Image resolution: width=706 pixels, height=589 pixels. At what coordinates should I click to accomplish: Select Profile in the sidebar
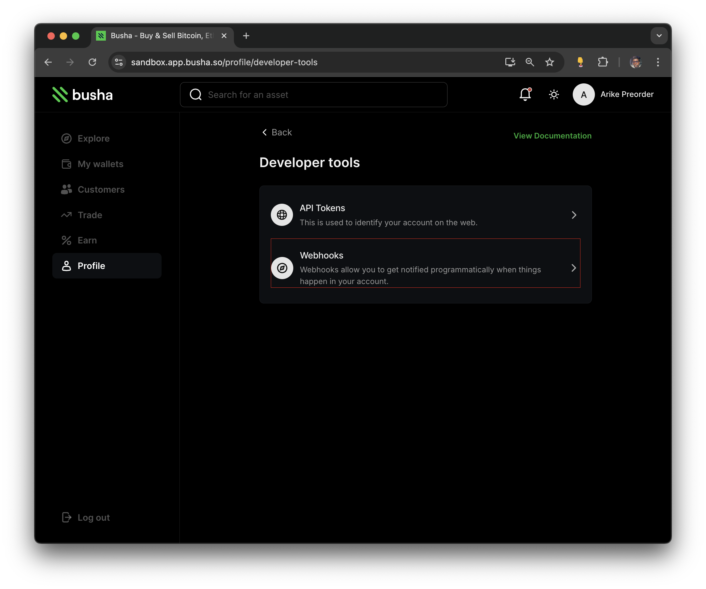point(91,266)
